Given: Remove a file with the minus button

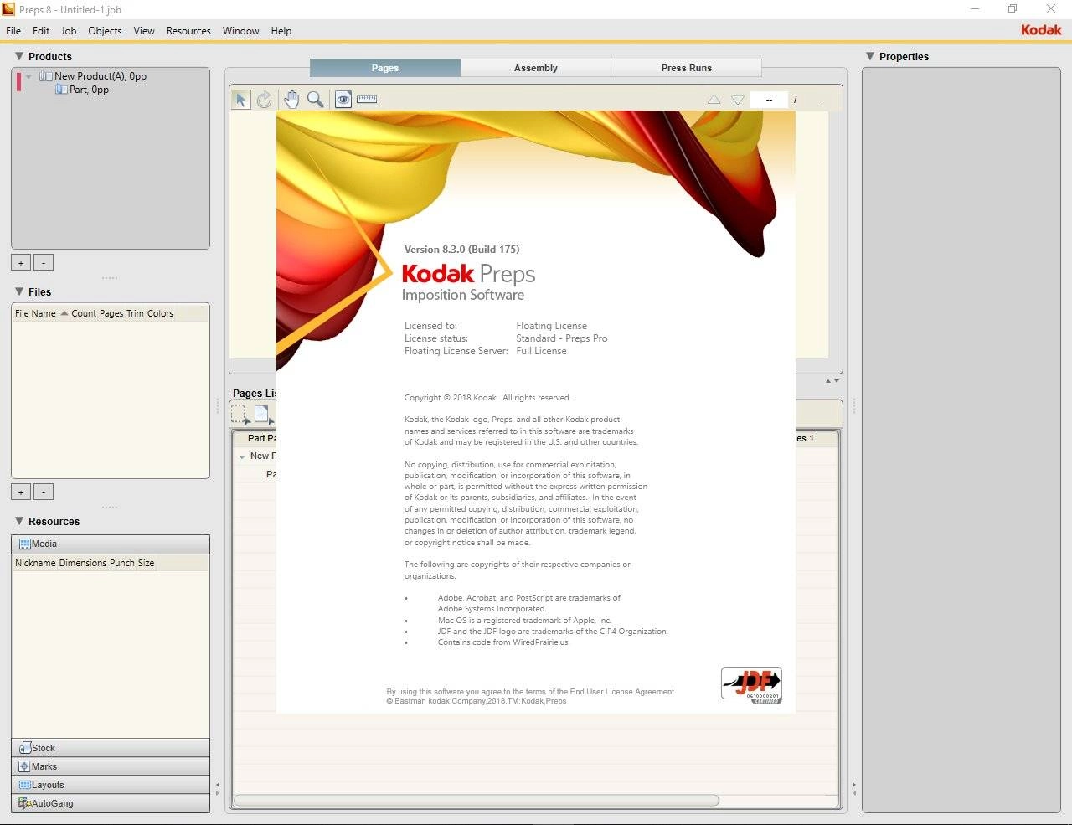Looking at the screenshot, I should pyautogui.click(x=44, y=492).
